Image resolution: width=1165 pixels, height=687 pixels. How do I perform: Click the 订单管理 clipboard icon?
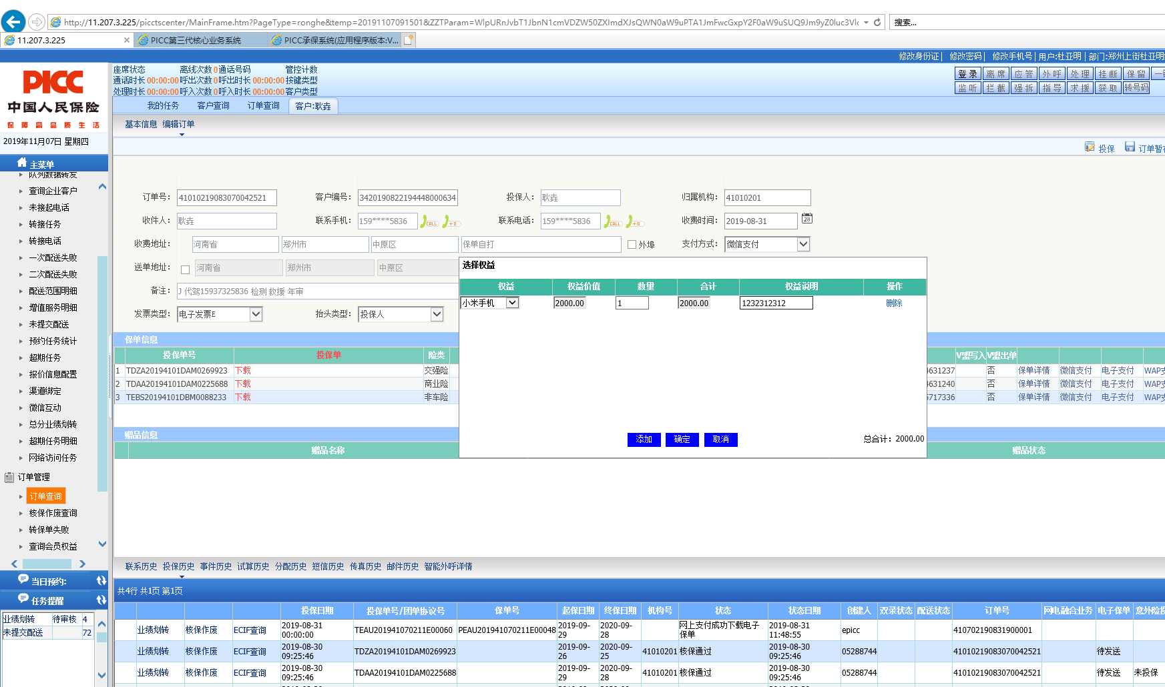(9, 477)
